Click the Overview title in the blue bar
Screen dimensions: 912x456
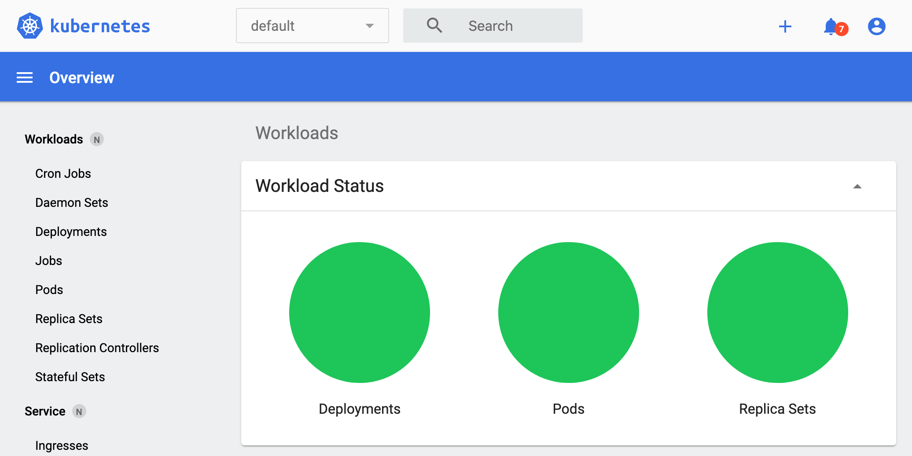tap(81, 78)
